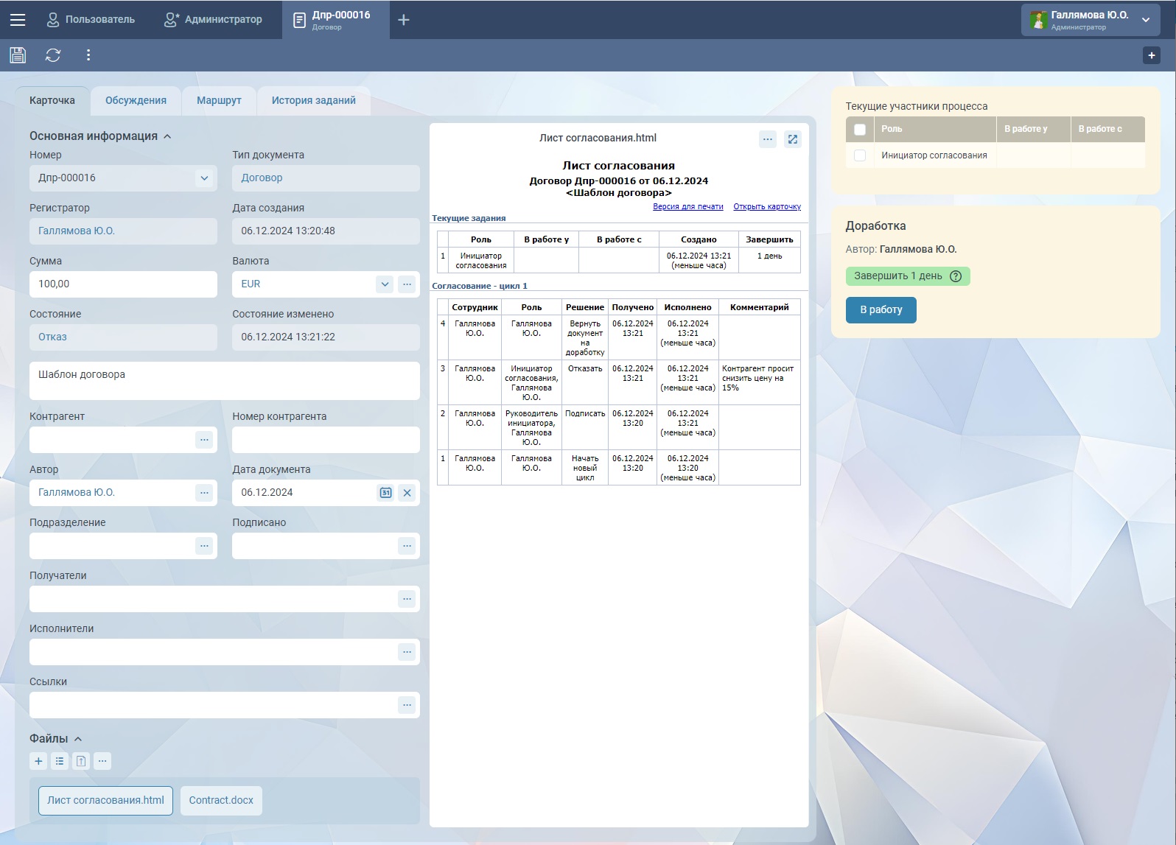This screenshot has height=845, width=1176.
Task: Switch to the Обсуждения tab
Action: (x=136, y=101)
